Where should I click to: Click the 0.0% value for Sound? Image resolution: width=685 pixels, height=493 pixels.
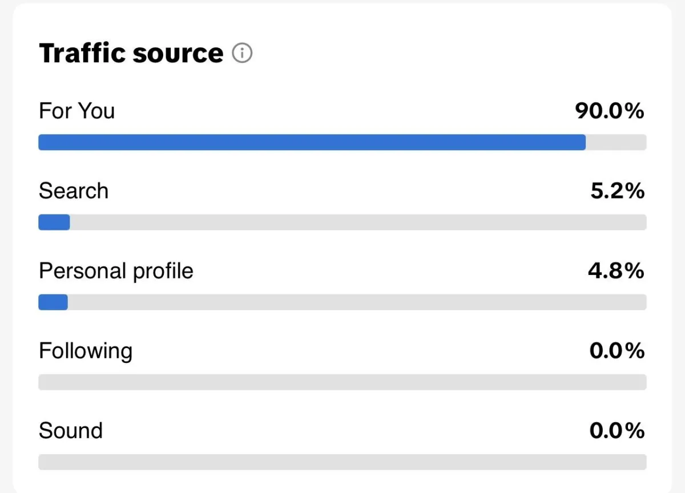click(x=616, y=430)
